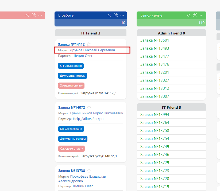The width and height of the screenshot is (220, 191).
Task: Click the Выполненые column title
Action: (x=151, y=15)
